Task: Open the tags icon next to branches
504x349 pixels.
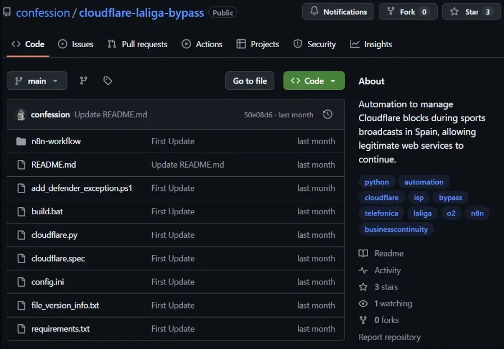Action: [108, 81]
